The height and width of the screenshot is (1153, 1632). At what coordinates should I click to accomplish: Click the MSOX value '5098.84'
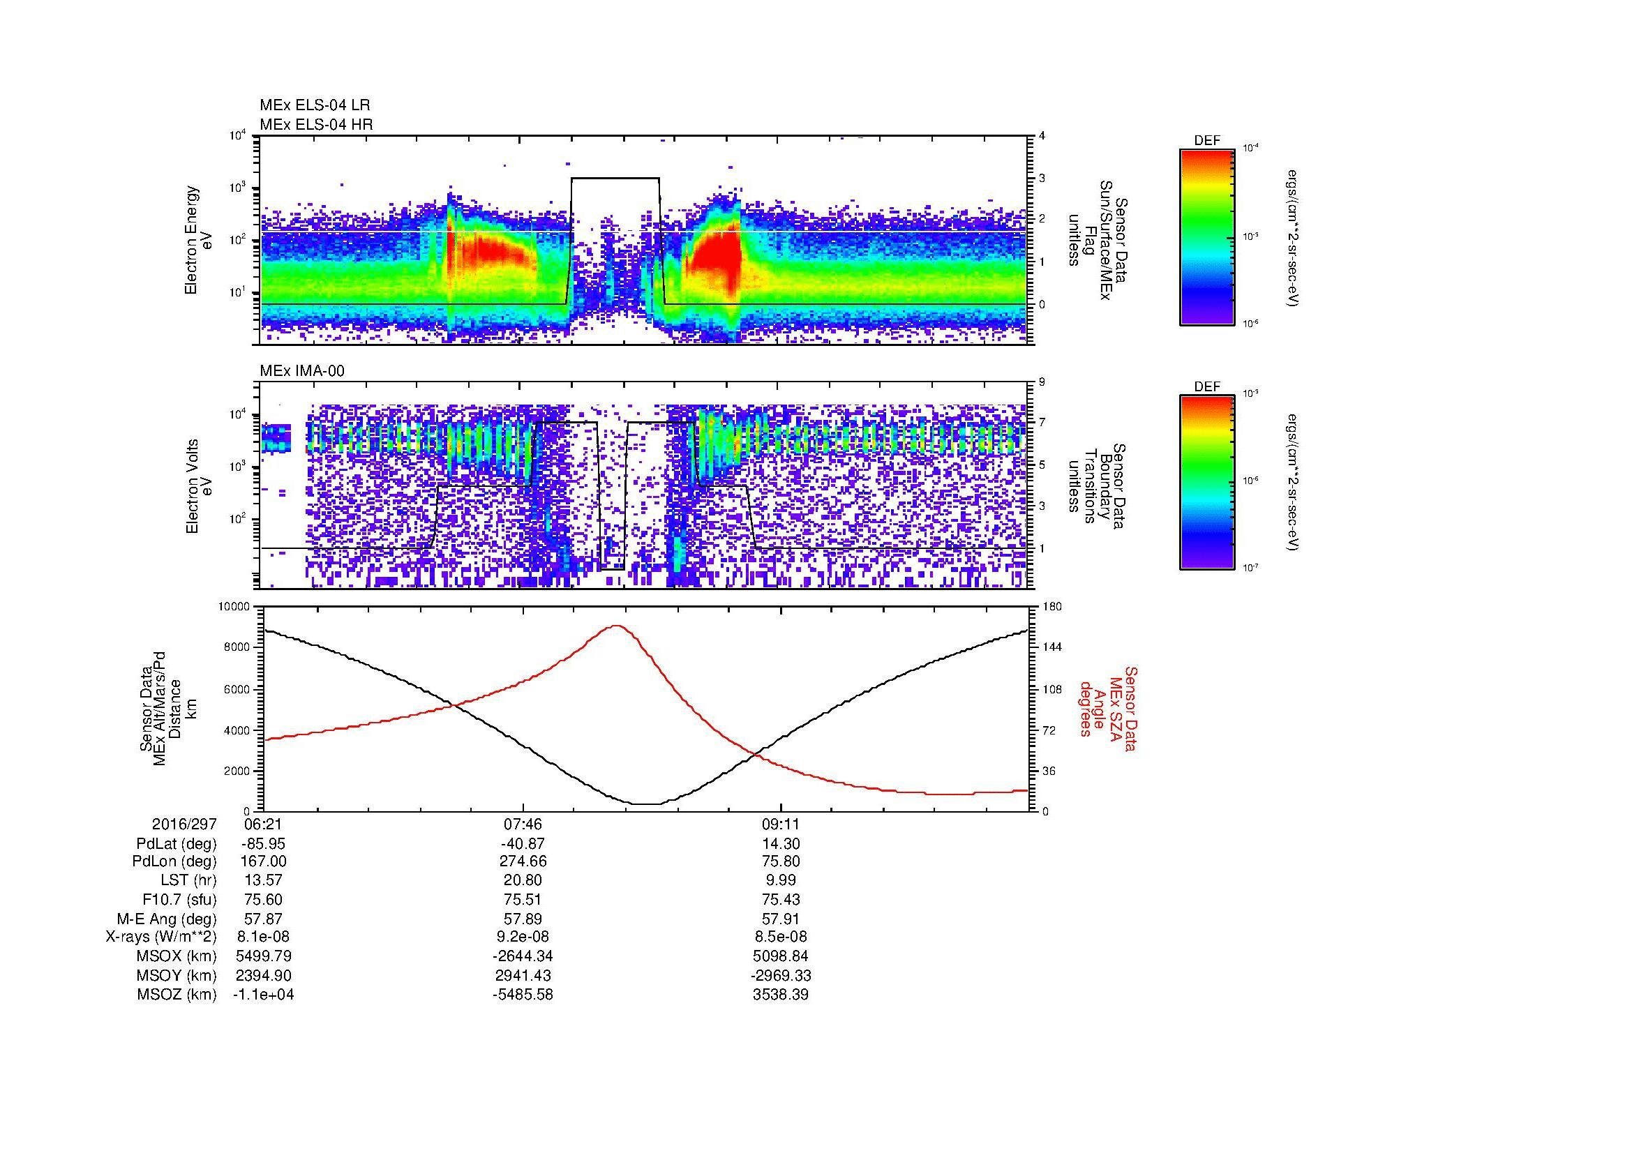point(781,957)
